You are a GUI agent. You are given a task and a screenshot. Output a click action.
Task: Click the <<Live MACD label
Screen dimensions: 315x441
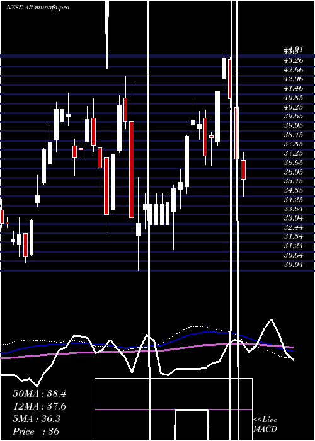(265, 425)
